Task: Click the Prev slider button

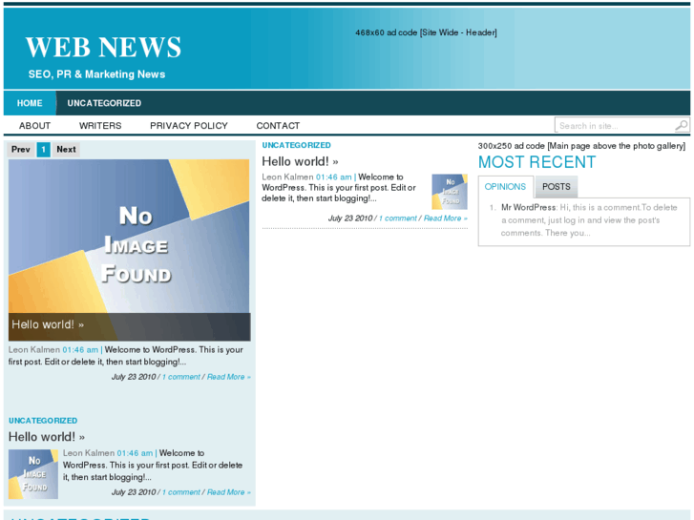Action: 21,150
